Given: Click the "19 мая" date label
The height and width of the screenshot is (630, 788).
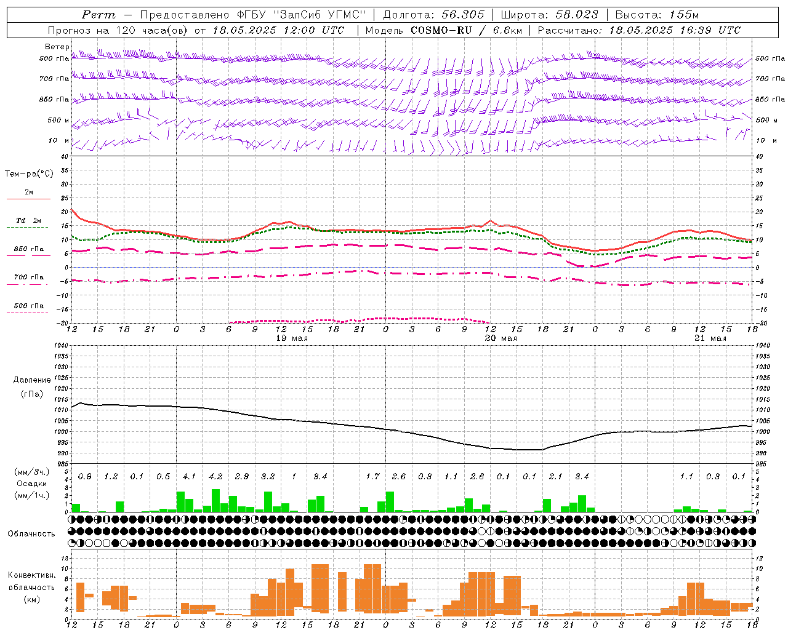Looking at the screenshot, I should pyautogui.click(x=291, y=338).
